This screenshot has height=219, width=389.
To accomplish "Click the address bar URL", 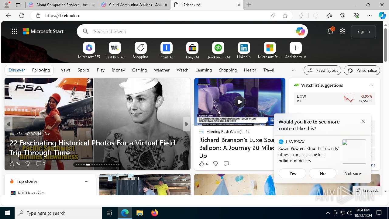I will pos(63,16).
